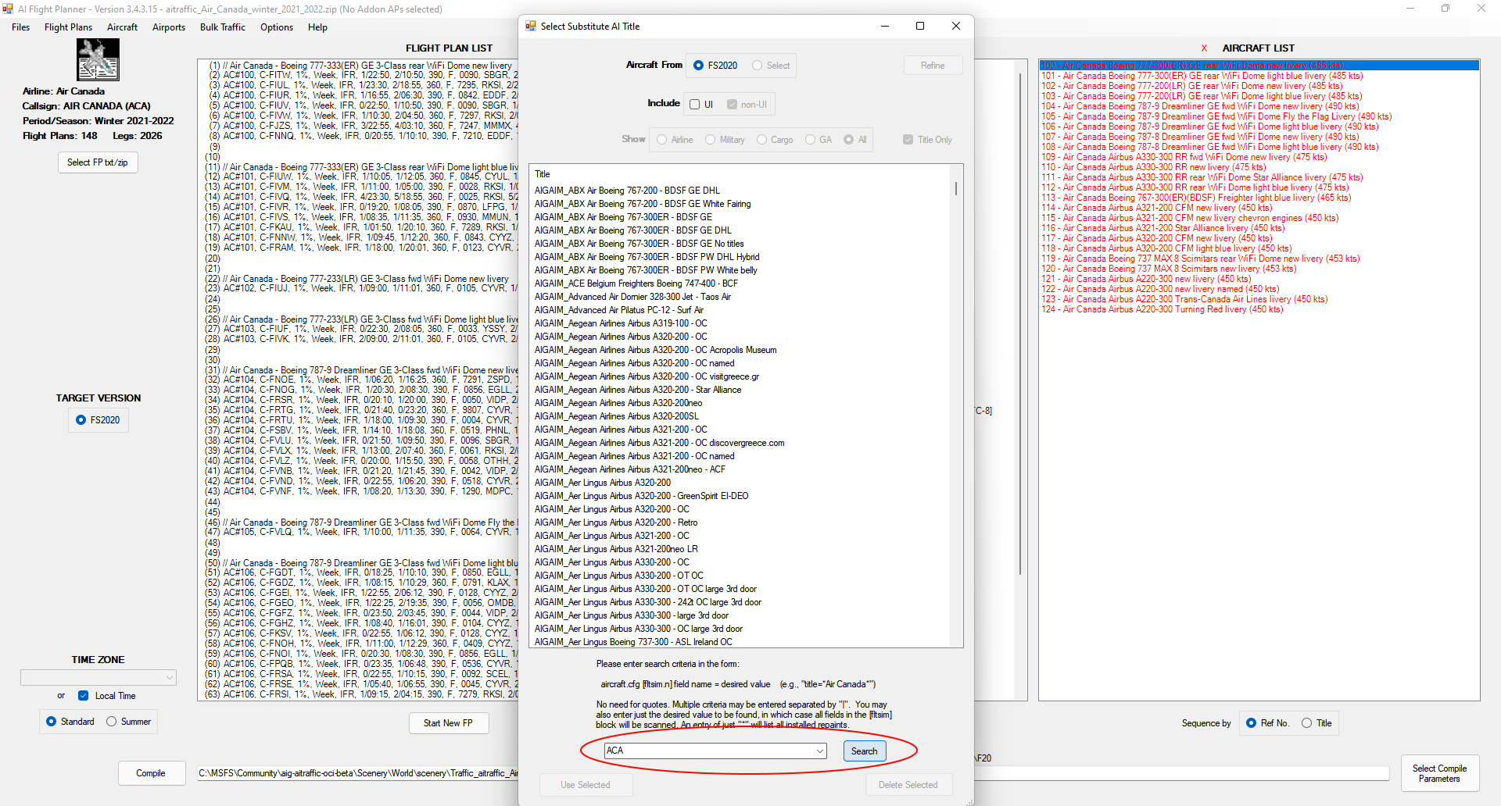Click the Delete Selected button
This screenshot has height=806, width=1501.
(908, 785)
